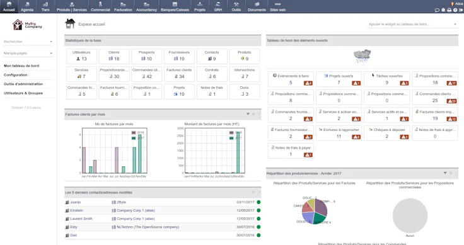The image size is (464, 245).
Task: Open the Utilisateurs 13 statistic box
Action: point(81,56)
